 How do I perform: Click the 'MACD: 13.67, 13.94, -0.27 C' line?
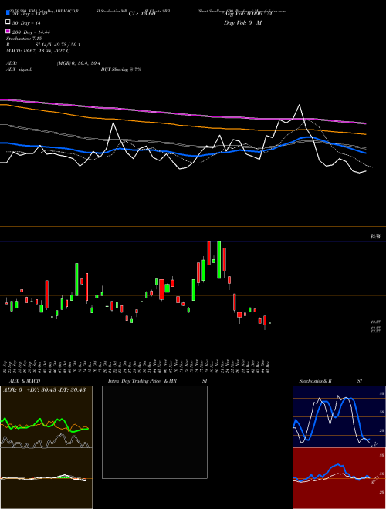[38, 51]
